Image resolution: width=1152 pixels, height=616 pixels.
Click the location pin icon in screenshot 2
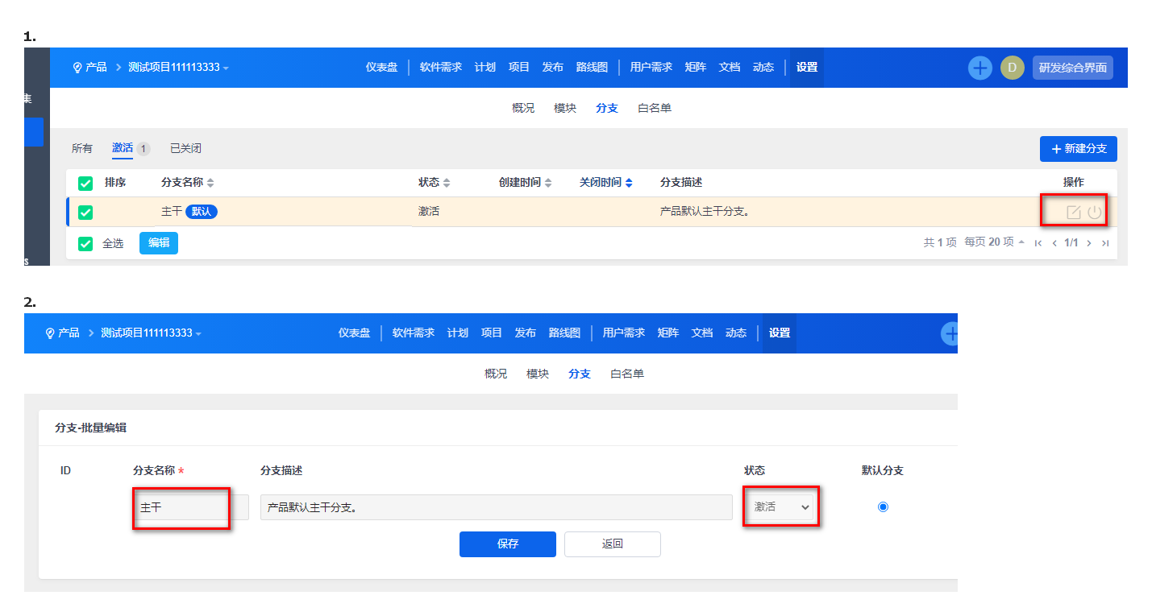[x=50, y=333]
